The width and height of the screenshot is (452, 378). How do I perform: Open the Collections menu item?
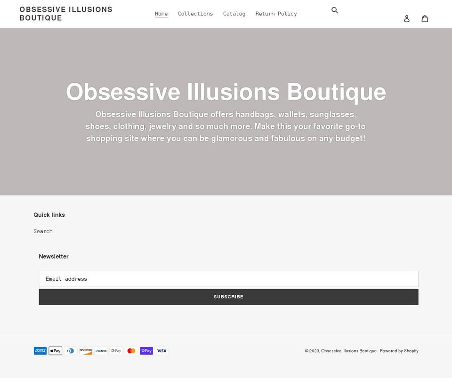(195, 14)
